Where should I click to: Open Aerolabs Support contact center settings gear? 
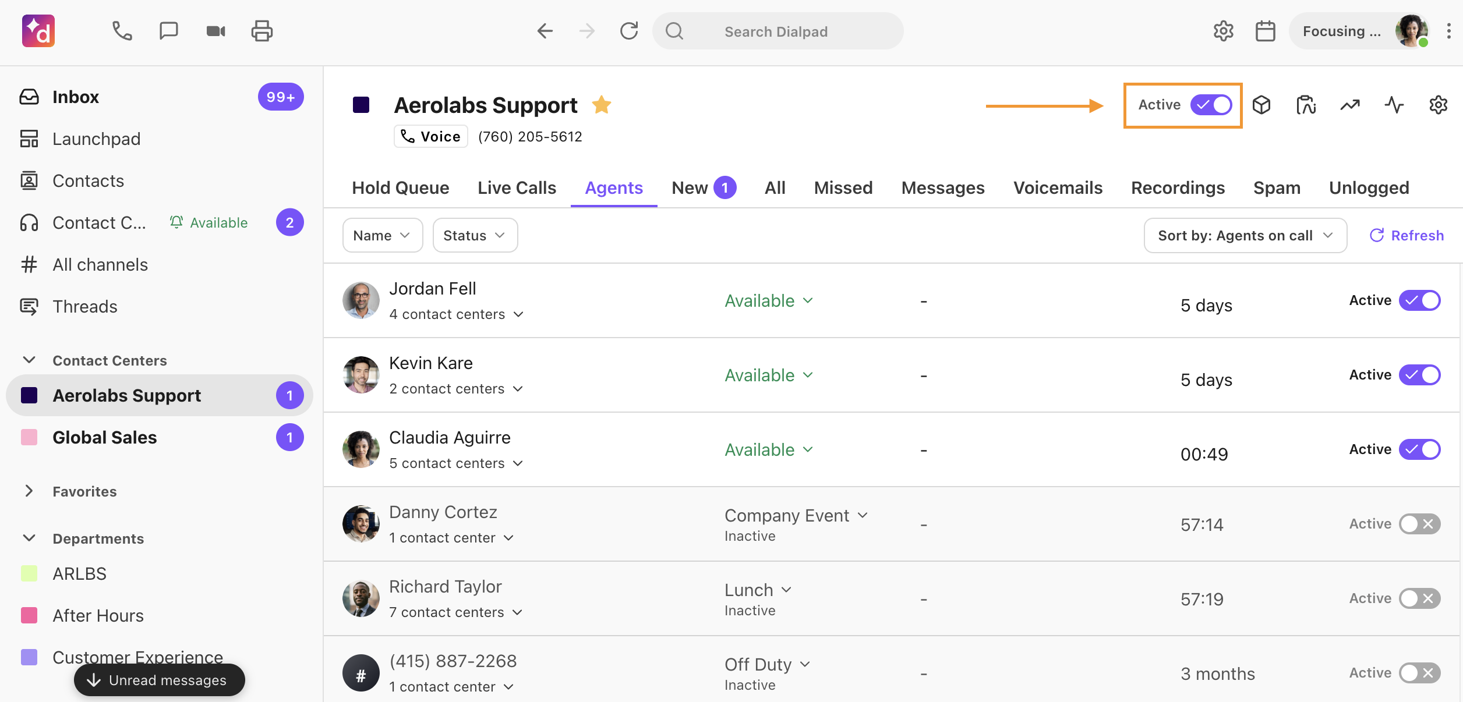point(1439,105)
